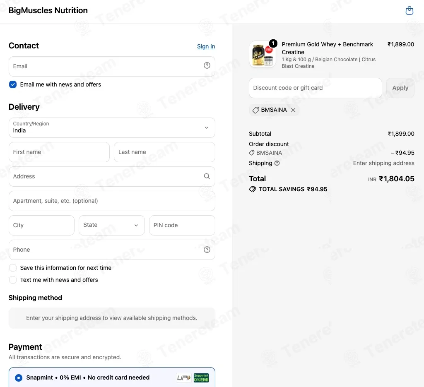The height and width of the screenshot is (387, 424).
Task: Click the Premium Gold Whey product thumbnail
Action: coord(262,54)
